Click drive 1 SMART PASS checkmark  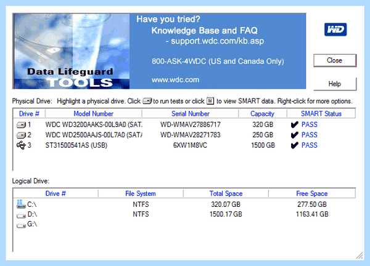coord(295,124)
